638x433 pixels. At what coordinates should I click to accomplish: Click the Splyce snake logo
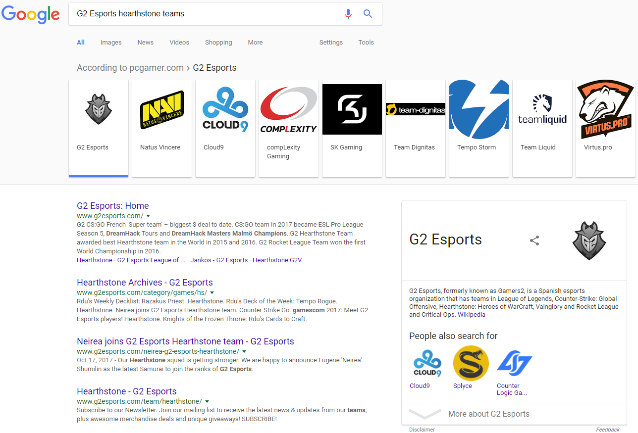(x=471, y=363)
